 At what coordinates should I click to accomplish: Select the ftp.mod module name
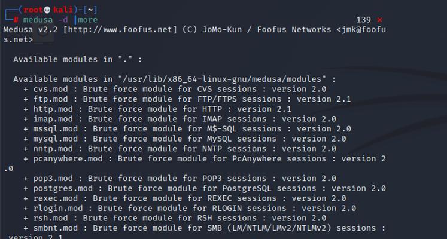(x=50, y=99)
